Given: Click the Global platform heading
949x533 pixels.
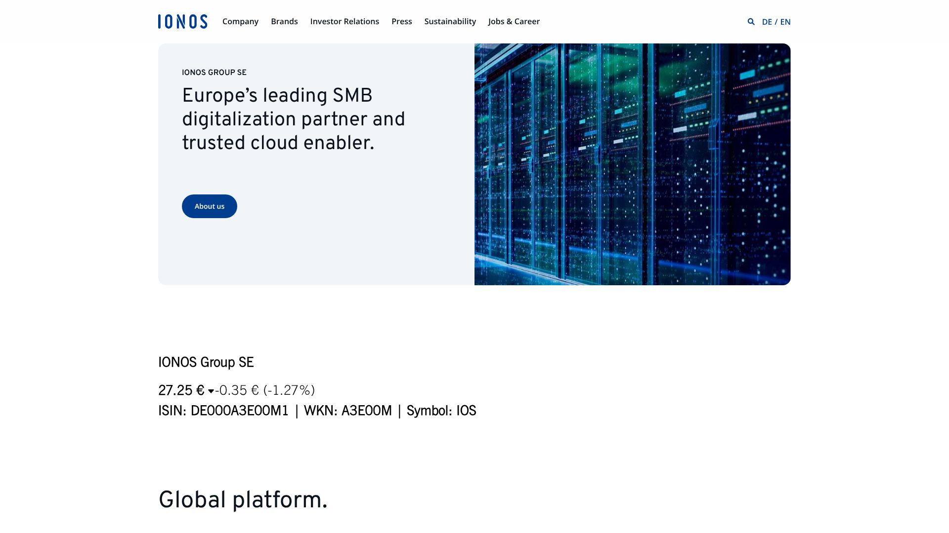Looking at the screenshot, I should [x=243, y=499].
